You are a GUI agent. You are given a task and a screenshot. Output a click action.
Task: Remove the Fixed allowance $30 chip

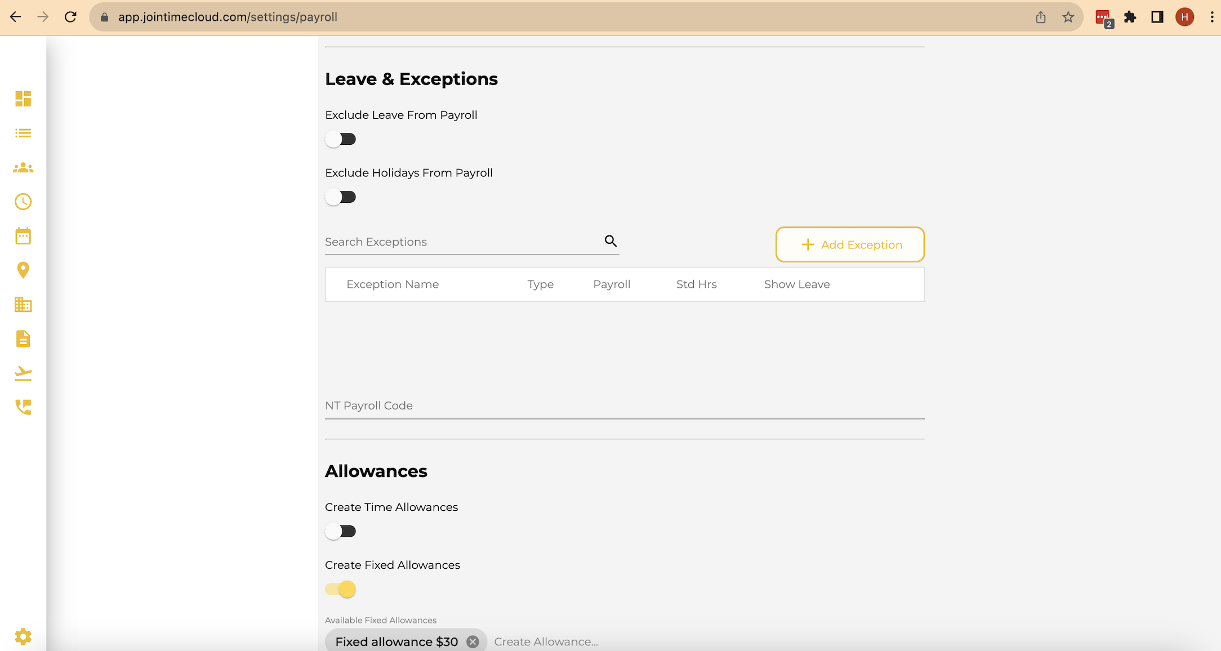click(472, 641)
